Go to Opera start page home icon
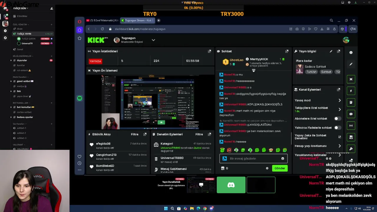 pyautogui.click(x=80, y=30)
